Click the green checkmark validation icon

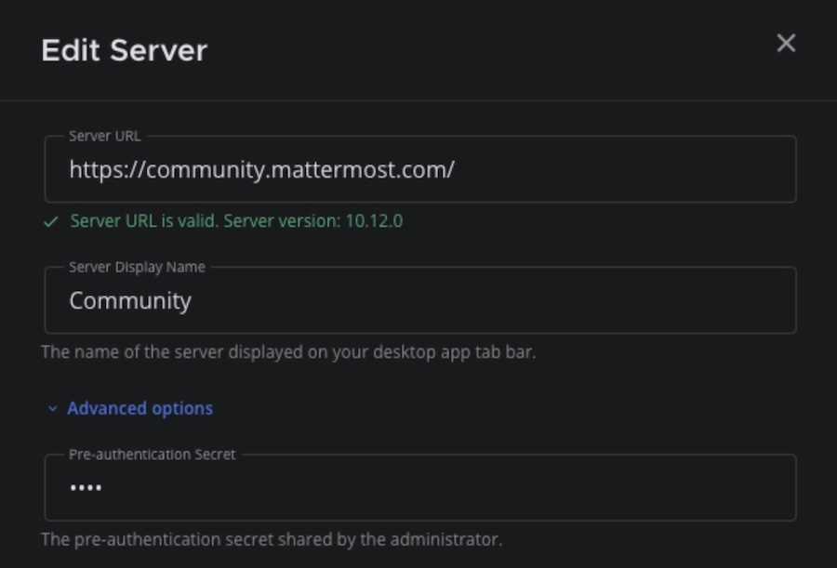tap(51, 220)
